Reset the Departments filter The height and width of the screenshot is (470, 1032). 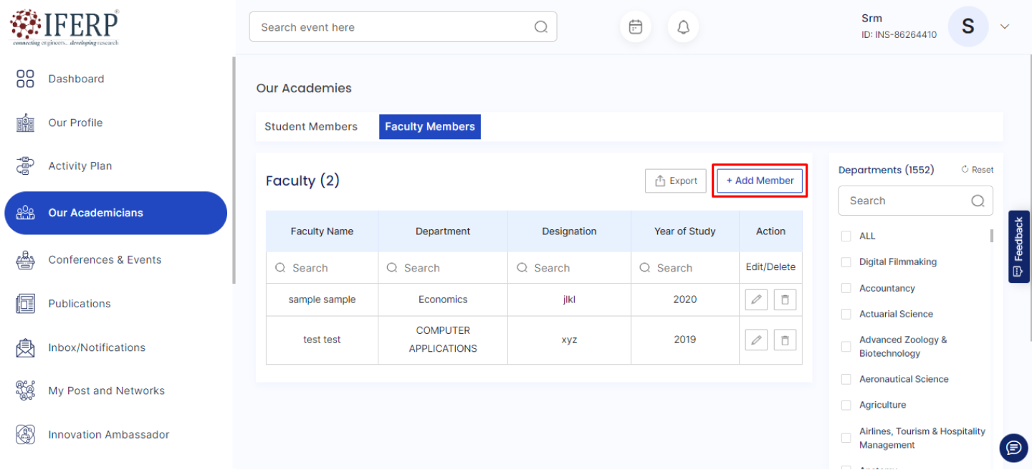click(x=978, y=170)
